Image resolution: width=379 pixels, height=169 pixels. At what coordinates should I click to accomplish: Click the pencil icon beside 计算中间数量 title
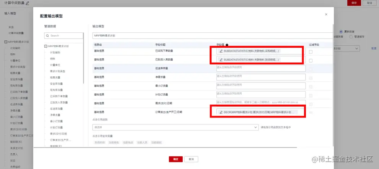(x=27, y=3)
